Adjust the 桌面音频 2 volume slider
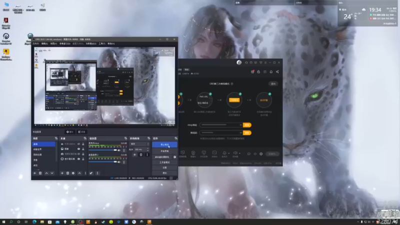 click(103, 161)
